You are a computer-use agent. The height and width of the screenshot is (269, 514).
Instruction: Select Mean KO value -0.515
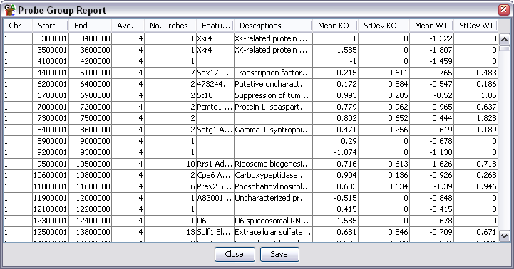pyautogui.click(x=335, y=199)
